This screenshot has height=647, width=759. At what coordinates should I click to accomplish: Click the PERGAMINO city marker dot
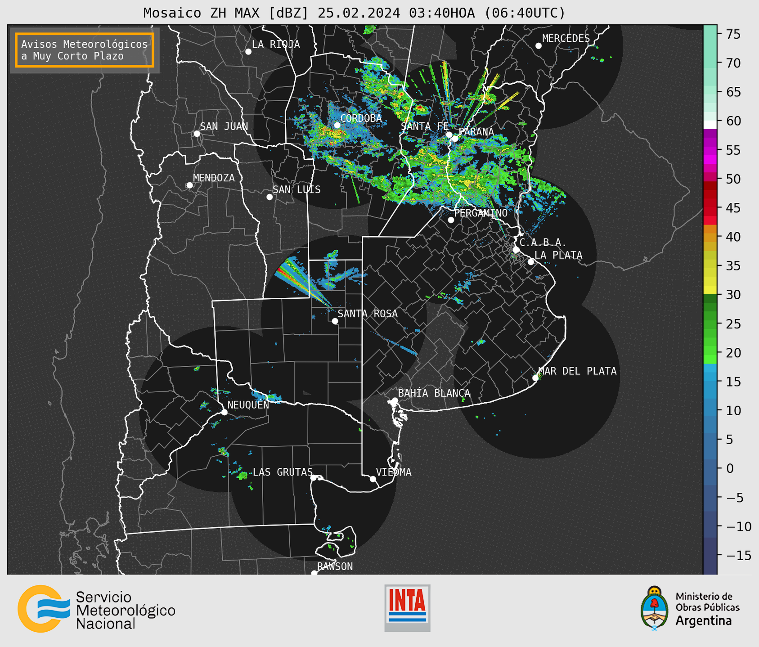[x=451, y=220]
